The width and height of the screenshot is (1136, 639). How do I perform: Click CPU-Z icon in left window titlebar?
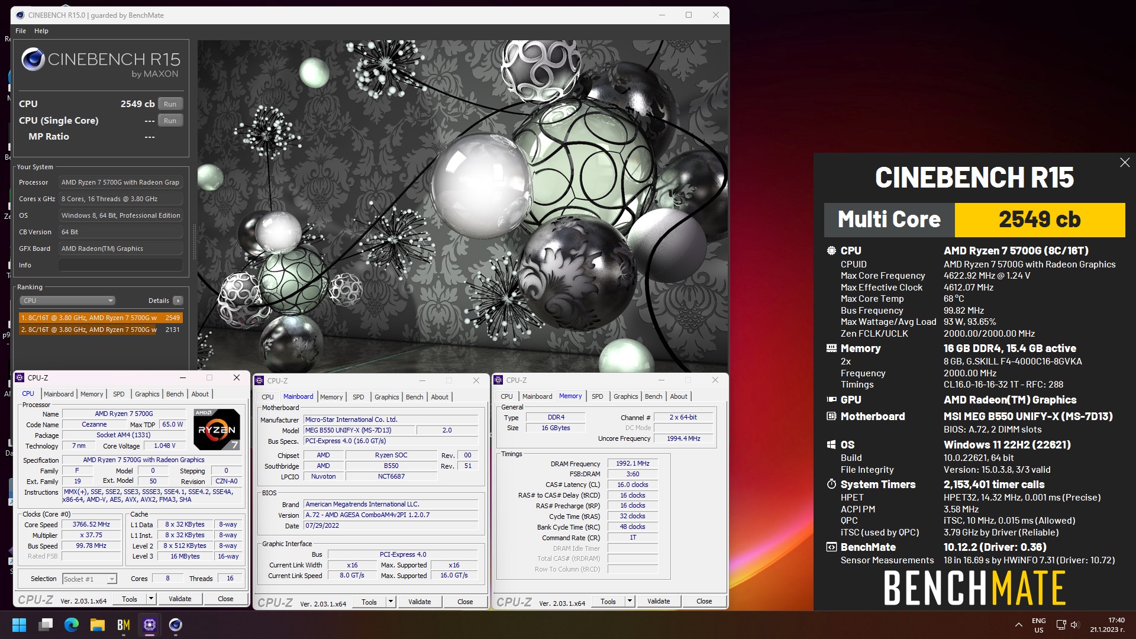click(x=20, y=377)
